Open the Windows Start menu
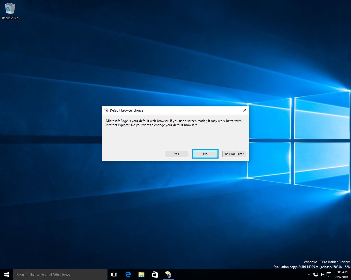Image resolution: width=351 pixels, height=280 pixels. pos(7,275)
